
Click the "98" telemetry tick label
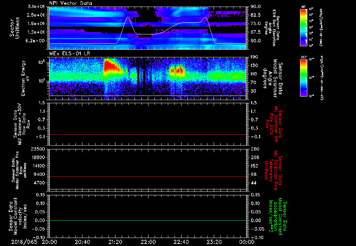pos(253,174)
